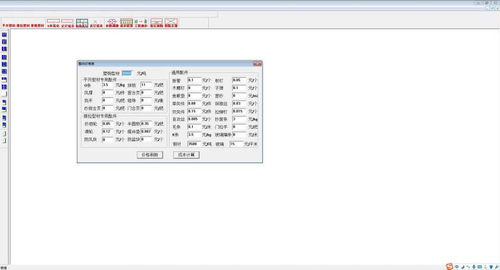Select the topmost window-style icon in left sidebar

[x=4, y=34]
